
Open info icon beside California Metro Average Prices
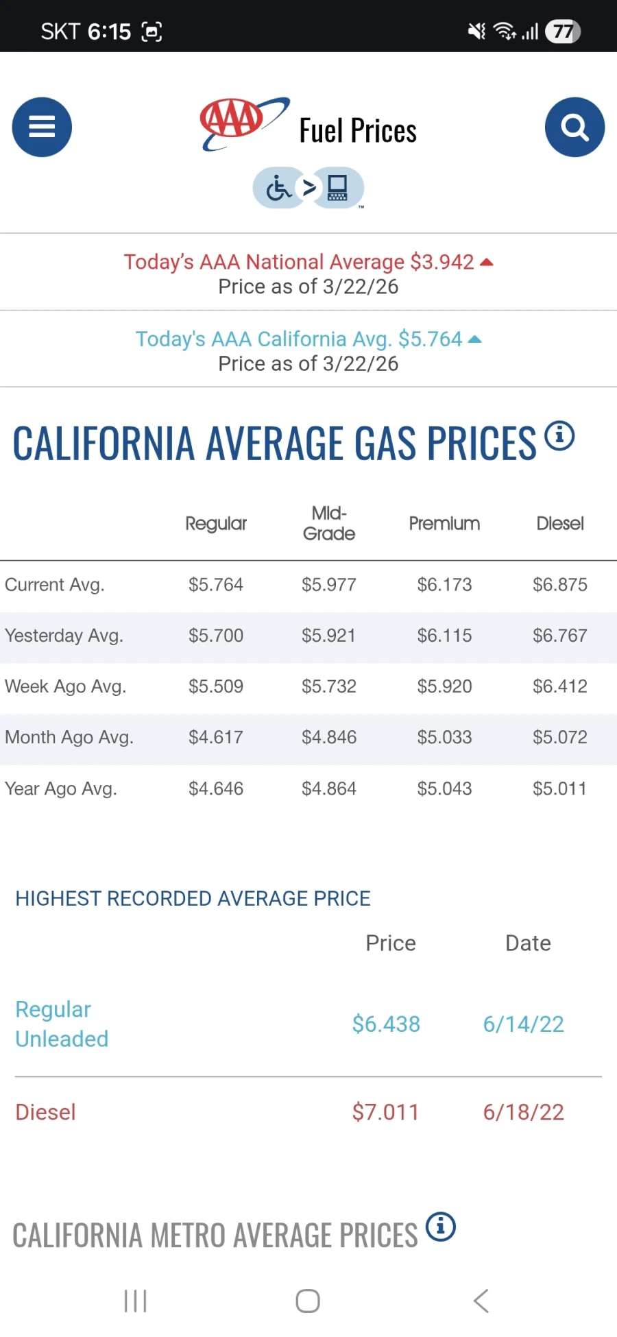click(x=441, y=1226)
